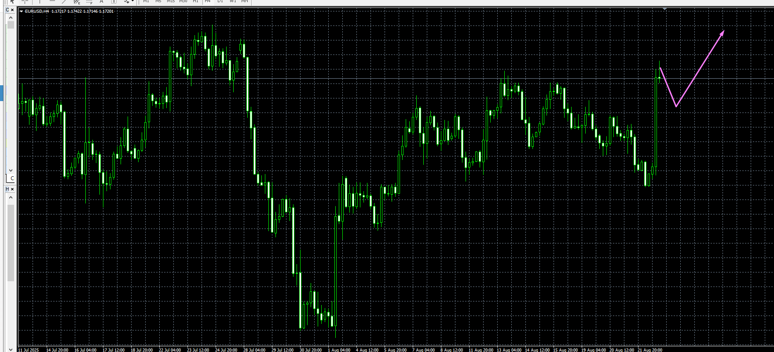Switch chart to W1 timeframe

click(x=233, y=1)
